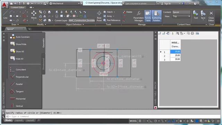Close the Authoring Palettes panel
This screenshot has width=222, height=125.
coord(4,34)
